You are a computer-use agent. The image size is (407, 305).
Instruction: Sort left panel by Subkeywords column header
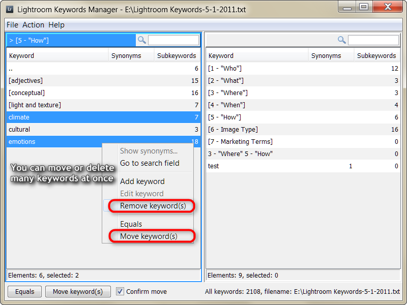pyautogui.click(x=177, y=56)
